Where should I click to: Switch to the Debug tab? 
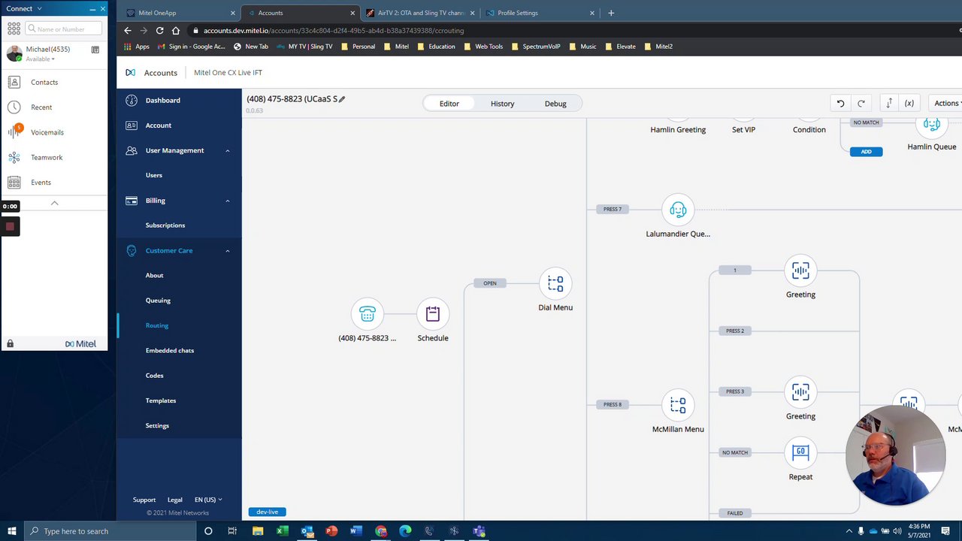(x=555, y=104)
